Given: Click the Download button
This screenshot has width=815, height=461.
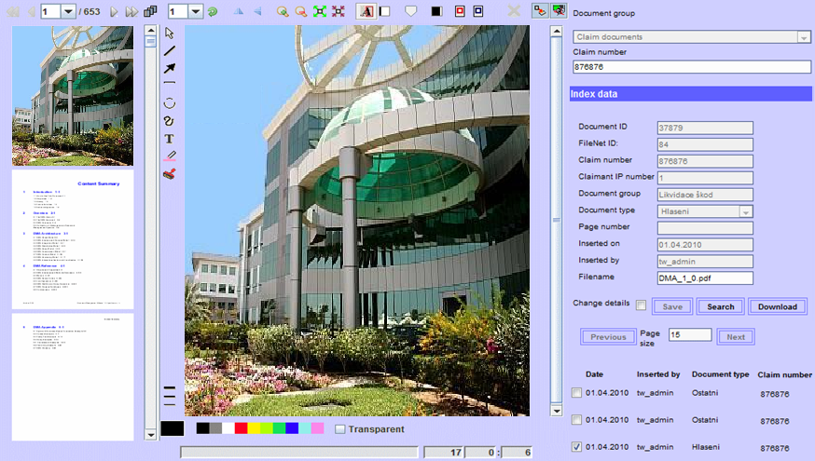Looking at the screenshot, I should (777, 306).
